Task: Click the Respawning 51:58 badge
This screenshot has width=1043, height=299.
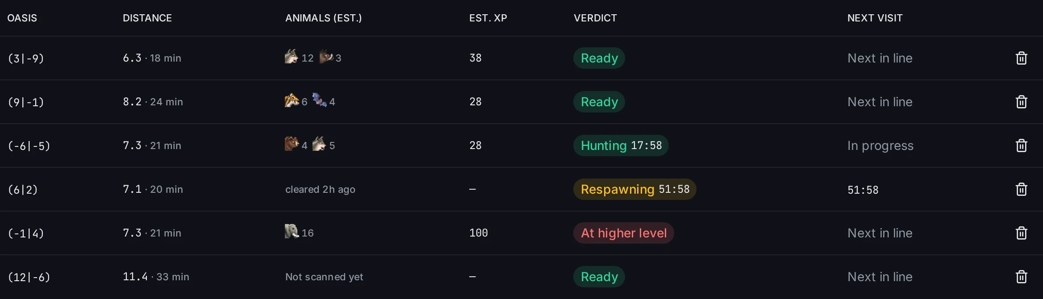Action: tap(635, 189)
